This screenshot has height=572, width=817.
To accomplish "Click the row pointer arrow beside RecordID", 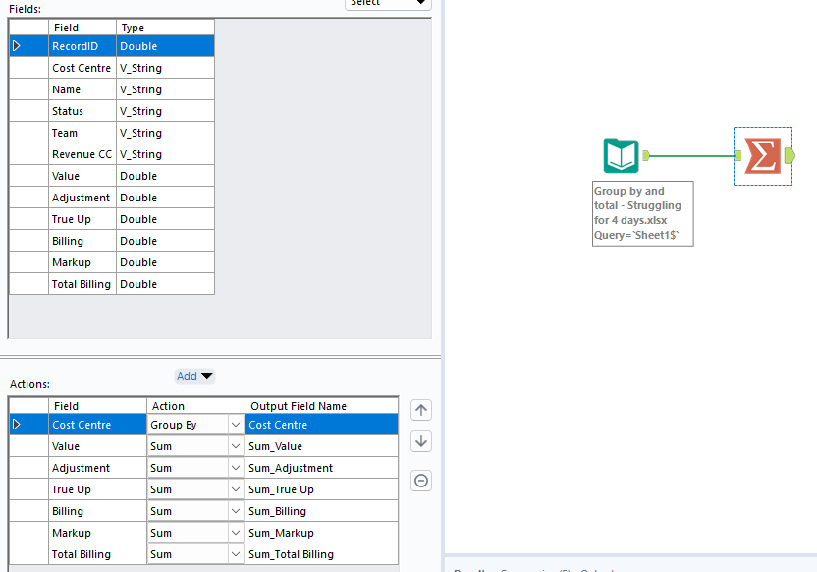I will click(16, 45).
